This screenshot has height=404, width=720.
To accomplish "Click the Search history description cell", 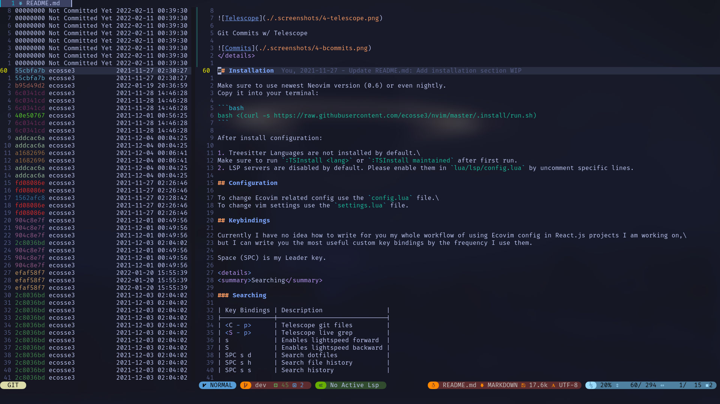I will pos(308,370).
